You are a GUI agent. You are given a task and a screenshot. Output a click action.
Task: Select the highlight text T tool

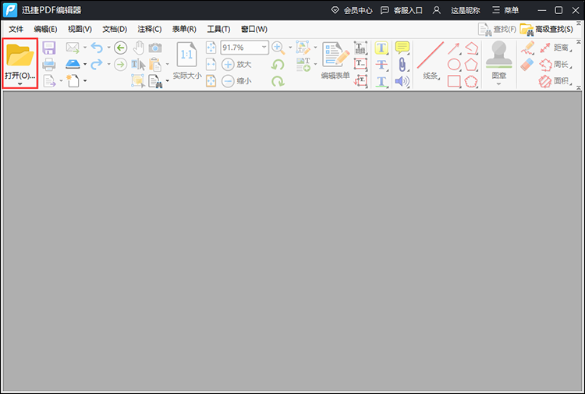(381, 48)
